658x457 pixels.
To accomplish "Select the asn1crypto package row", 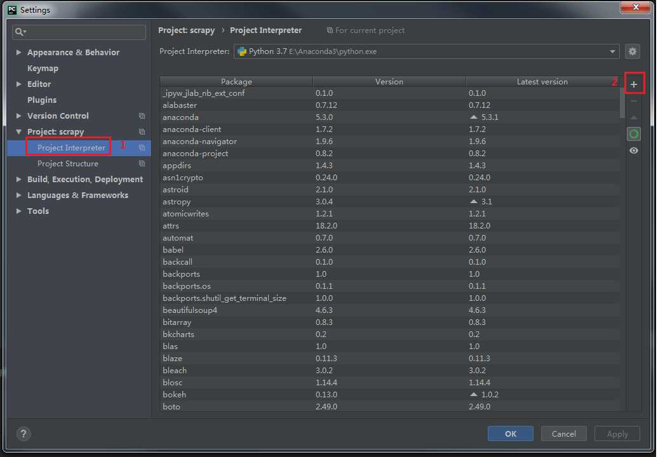I will (x=389, y=177).
